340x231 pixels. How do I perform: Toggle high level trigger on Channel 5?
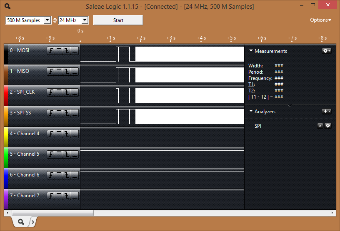pyautogui.click(x=59, y=154)
